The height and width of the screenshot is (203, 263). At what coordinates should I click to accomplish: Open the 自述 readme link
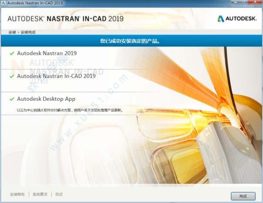click(x=59, y=194)
